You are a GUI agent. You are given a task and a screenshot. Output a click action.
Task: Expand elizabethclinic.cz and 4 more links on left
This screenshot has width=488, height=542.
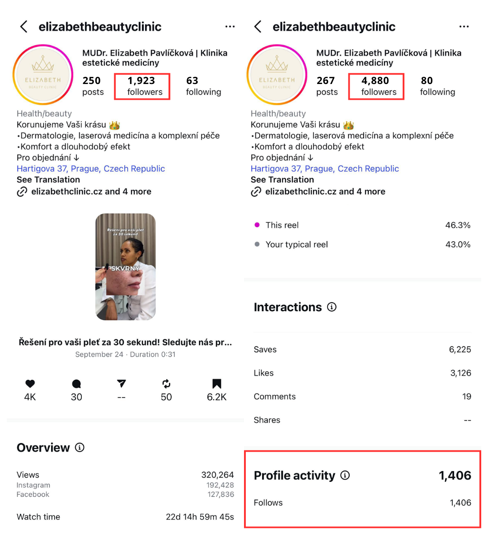pyautogui.click(x=91, y=192)
